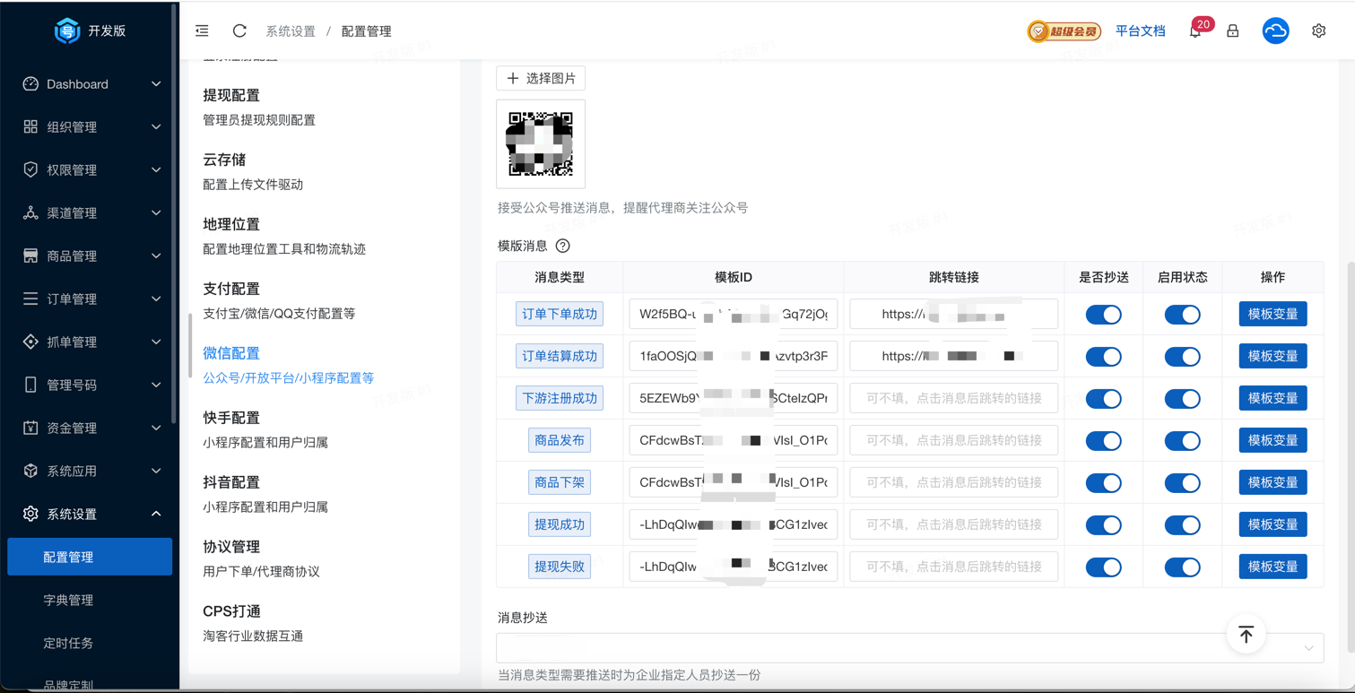Click 跳转链接 input for 下游注册成功
Image resolution: width=1355 pixels, height=693 pixels.
[953, 398]
